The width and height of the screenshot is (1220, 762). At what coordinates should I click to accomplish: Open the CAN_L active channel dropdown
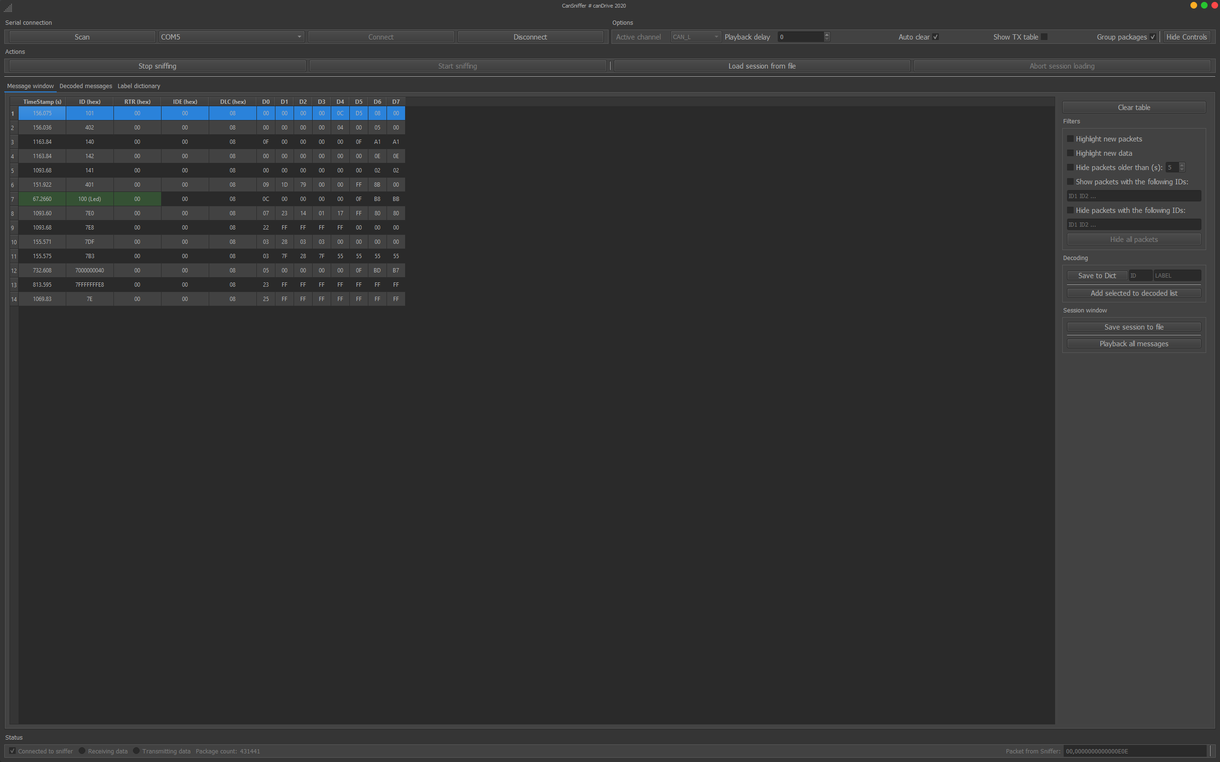[695, 37]
